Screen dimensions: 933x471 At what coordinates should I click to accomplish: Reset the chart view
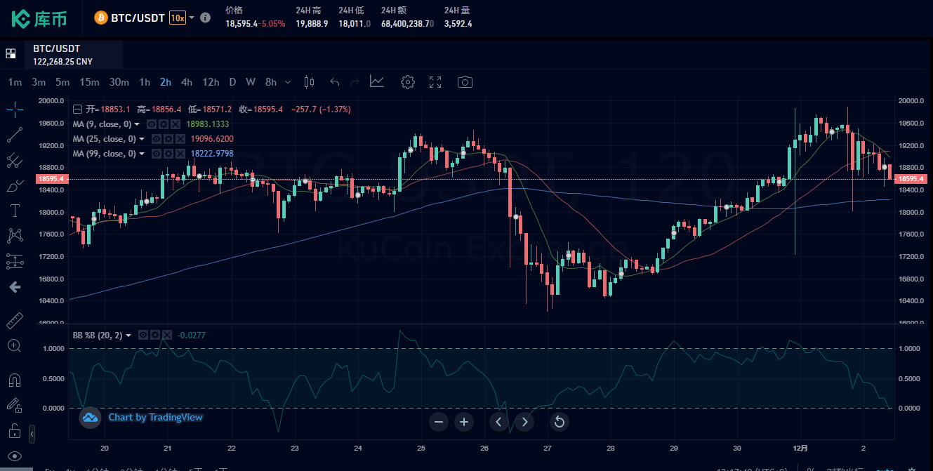pyautogui.click(x=560, y=422)
